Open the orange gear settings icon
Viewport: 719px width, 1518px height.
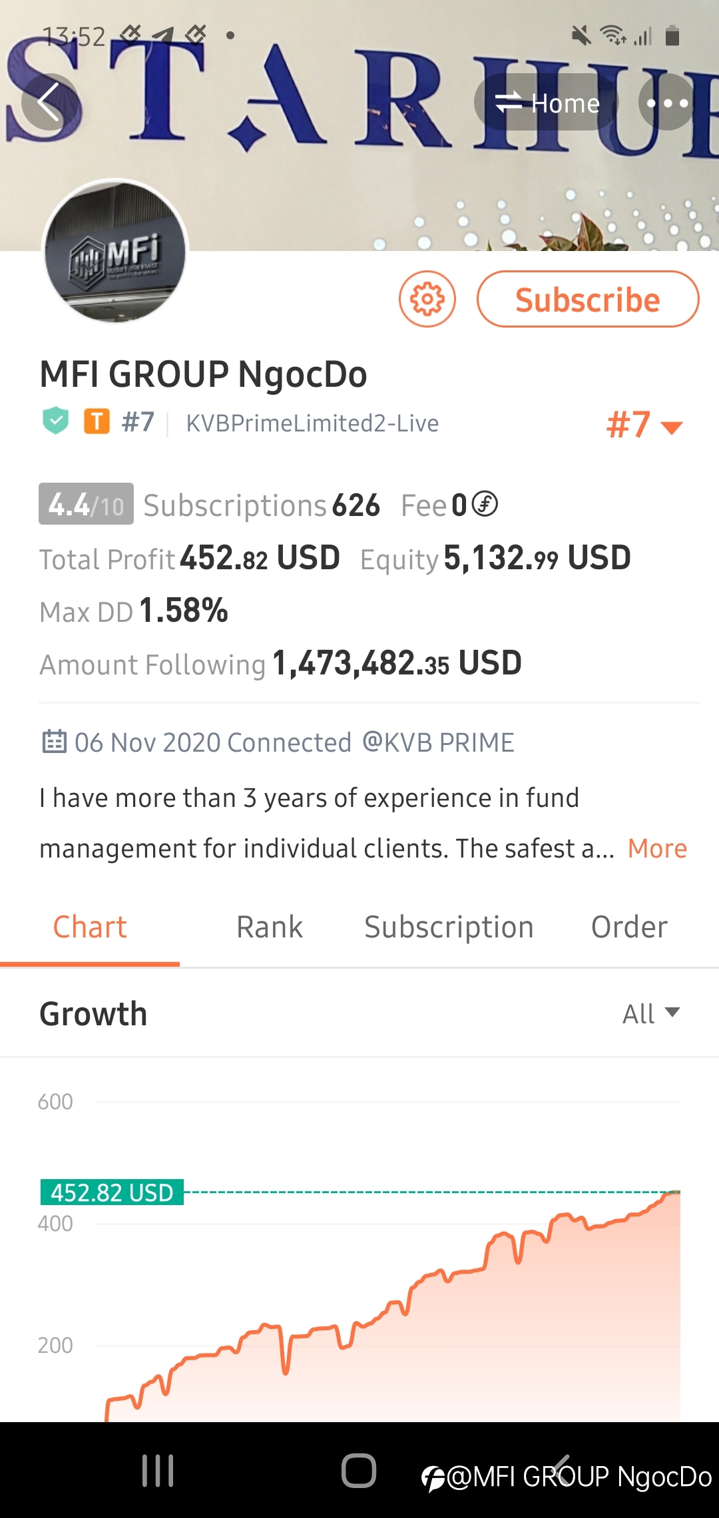[427, 300]
